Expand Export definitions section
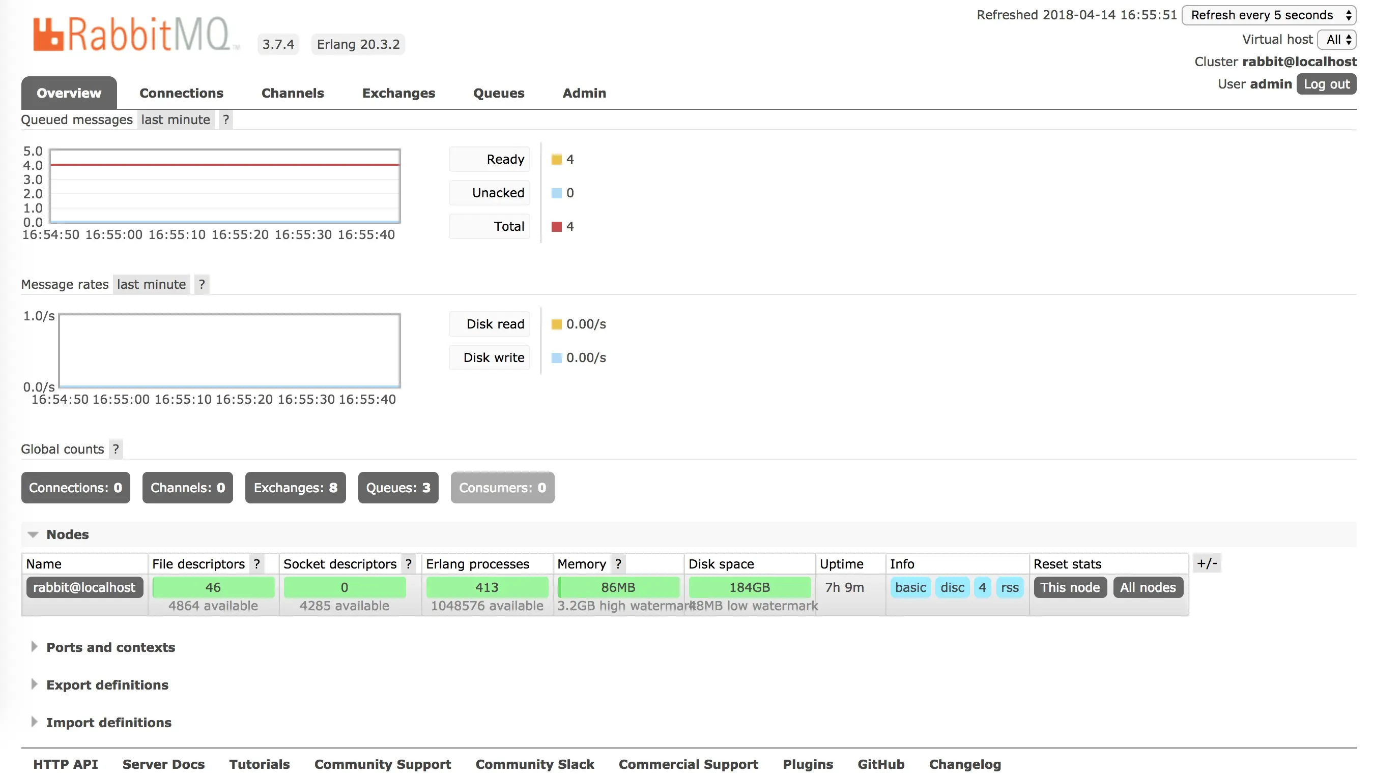The image size is (1373, 778). (107, 685)
